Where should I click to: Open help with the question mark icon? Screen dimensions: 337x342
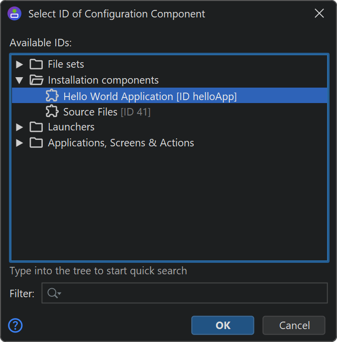[x=15, y=326]
